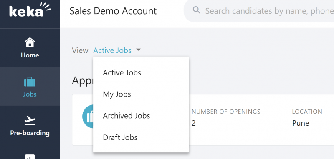Focus the Search candidates input field
Viewport: 334px width, 159px height.
pos(259,11)
